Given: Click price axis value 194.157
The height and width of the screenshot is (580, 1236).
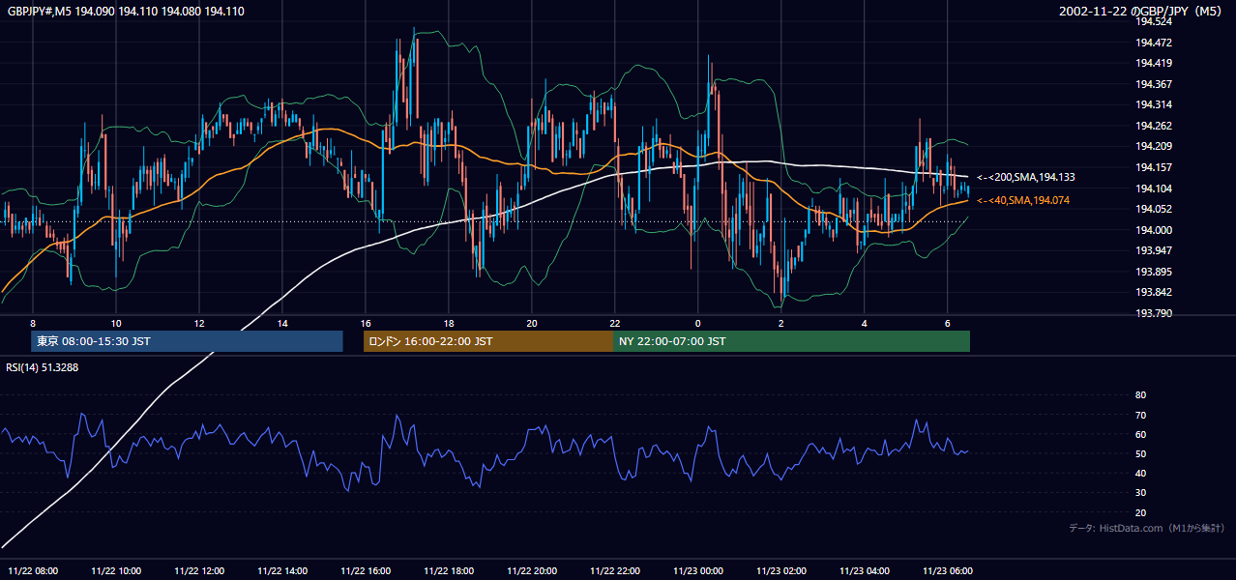Looking at the screenshot, I should click(x=1153, y=167).
